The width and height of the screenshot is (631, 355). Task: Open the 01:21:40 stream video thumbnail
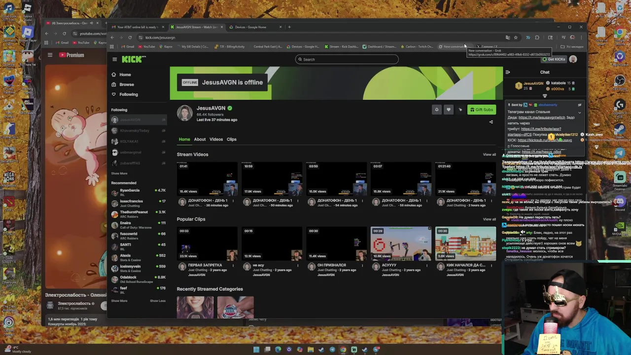[x=466, y=178]
